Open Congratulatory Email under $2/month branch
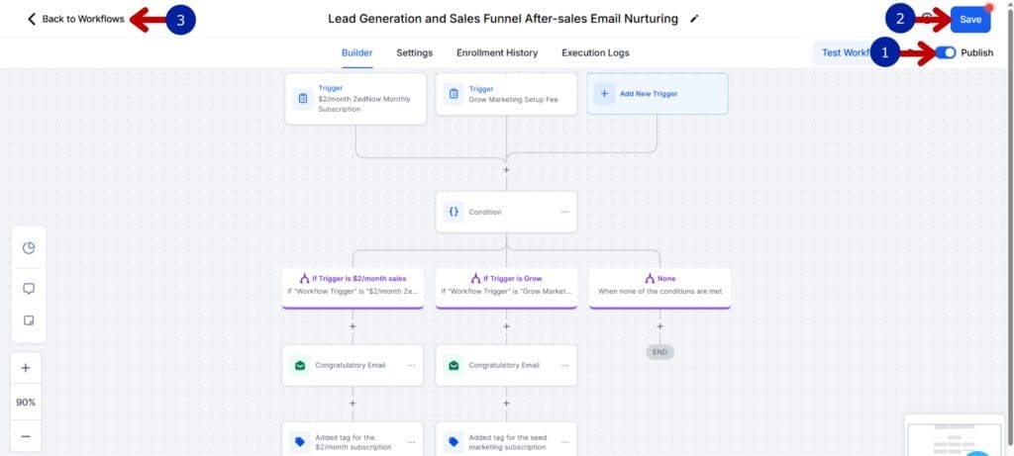Viewport: 1014px width, 456px height. point(354,366)
